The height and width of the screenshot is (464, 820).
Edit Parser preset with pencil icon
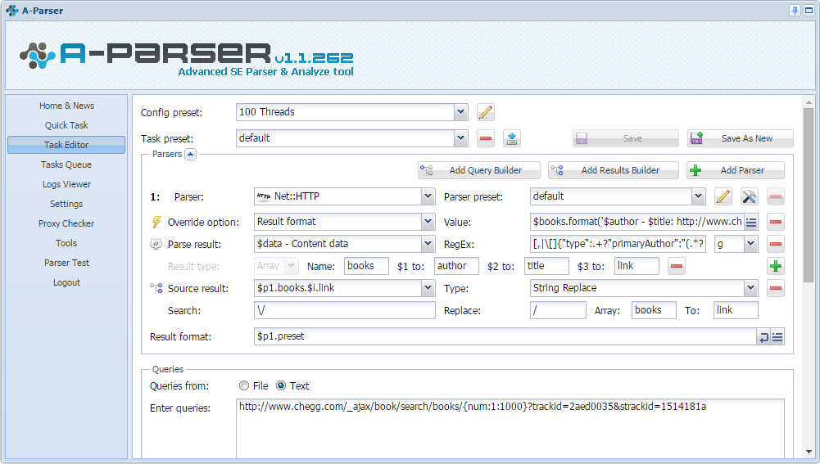723,196
